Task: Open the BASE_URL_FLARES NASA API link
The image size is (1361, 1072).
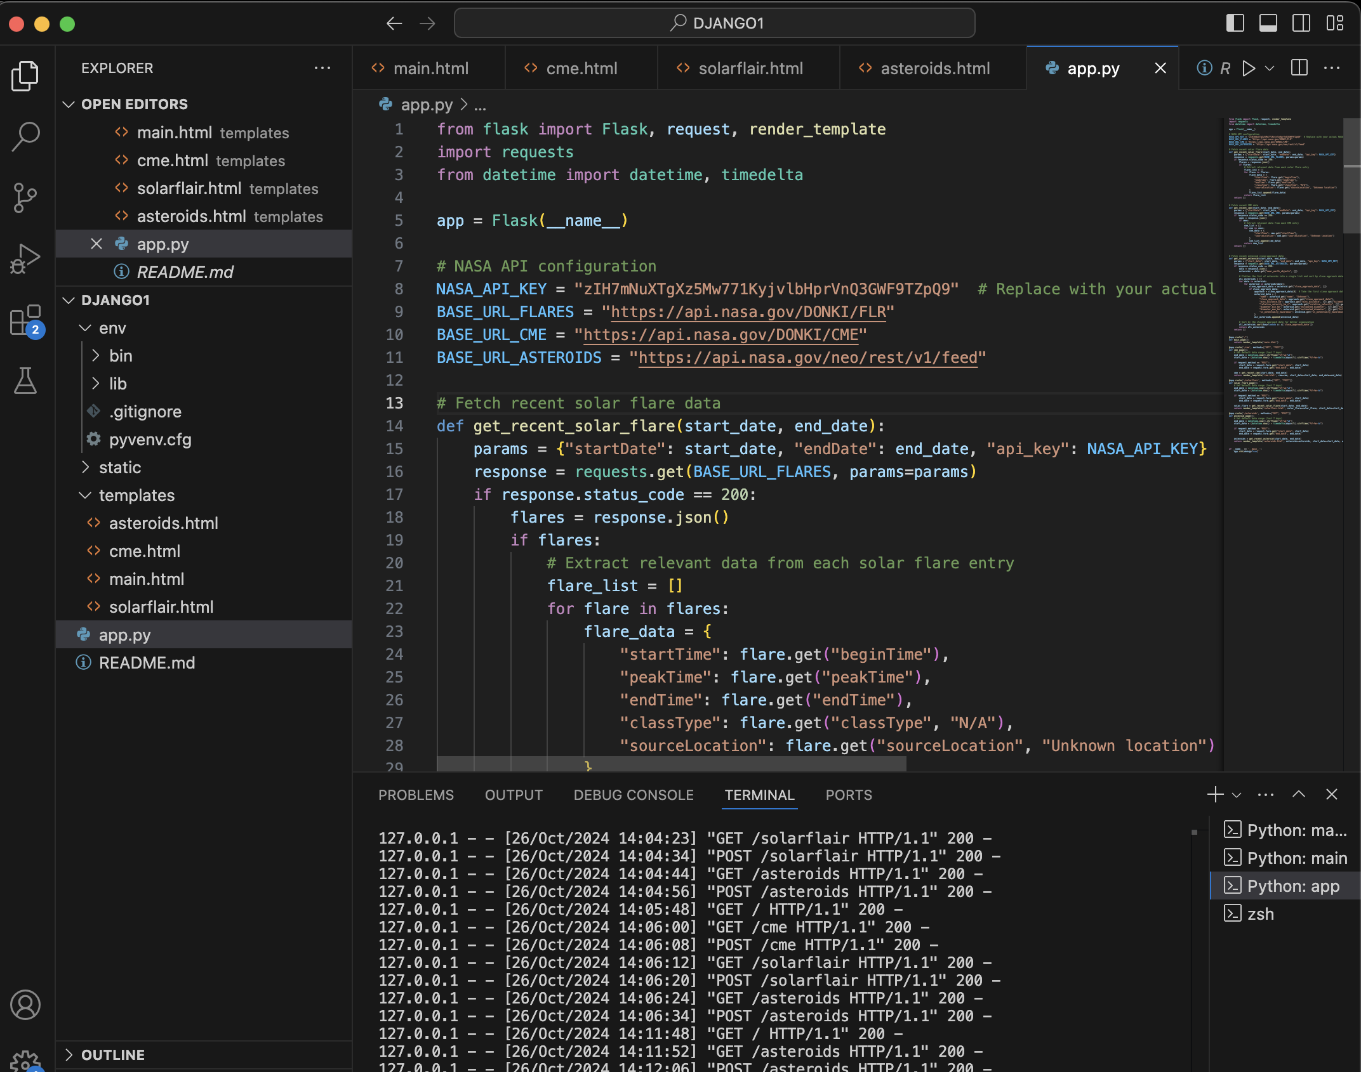Action: [748, 312]
